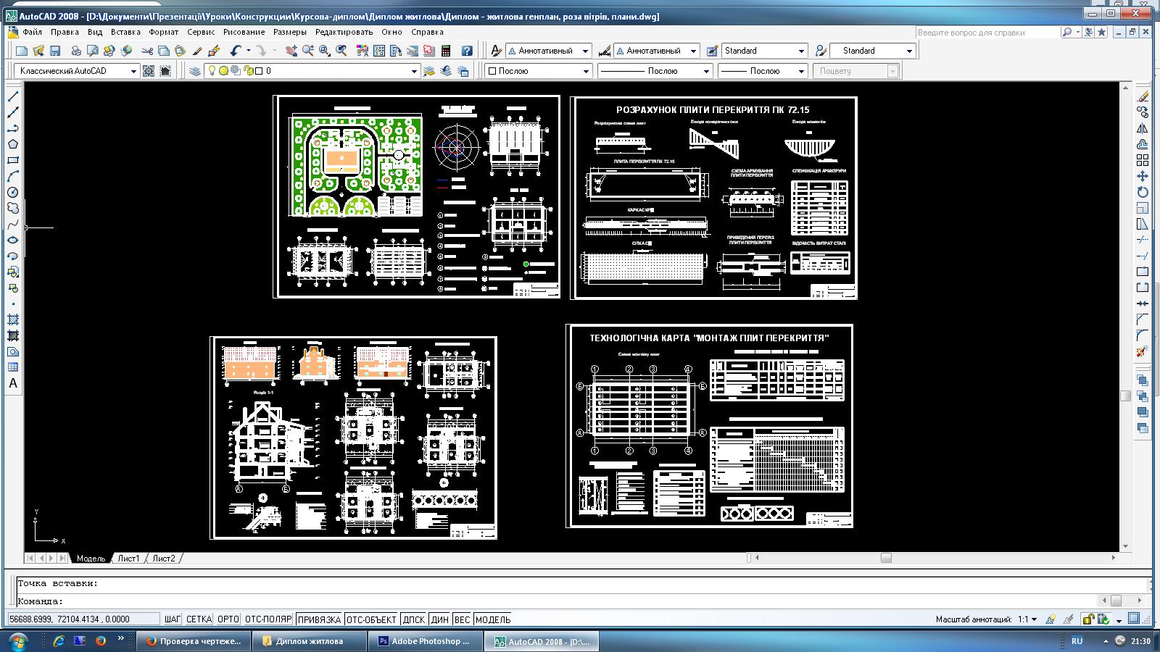Select the Ellipse drawing tool
Screen dimensions: 1160x652
point(13,241)
